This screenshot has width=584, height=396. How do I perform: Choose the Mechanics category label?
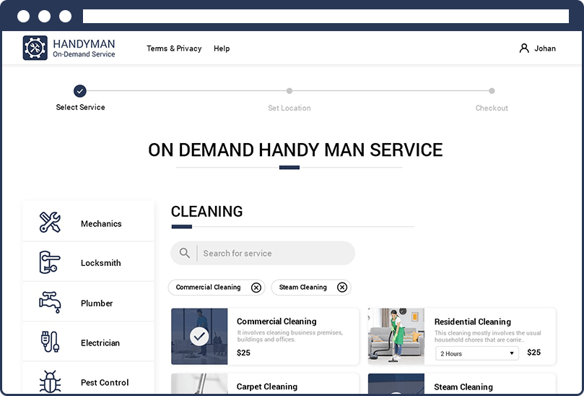pos(101,224)
